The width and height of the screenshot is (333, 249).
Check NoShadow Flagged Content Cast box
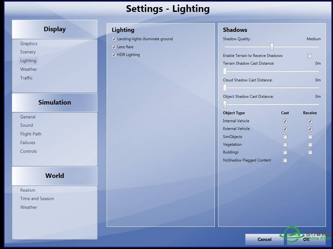coord(285,161)
